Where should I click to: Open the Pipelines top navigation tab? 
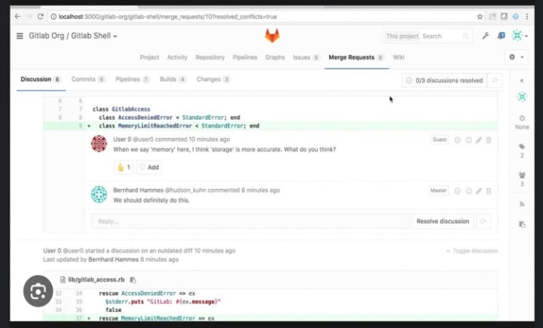[245, 57]
